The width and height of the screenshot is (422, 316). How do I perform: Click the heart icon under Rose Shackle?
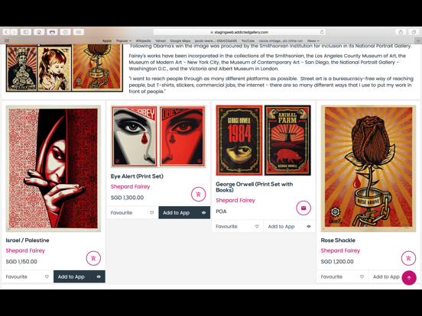point(362,276)
